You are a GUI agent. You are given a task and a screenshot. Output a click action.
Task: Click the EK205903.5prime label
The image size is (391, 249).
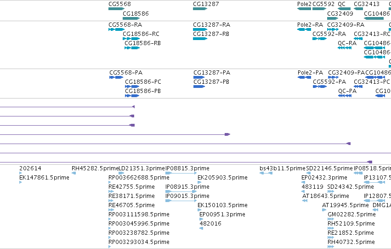pos(222,178)
